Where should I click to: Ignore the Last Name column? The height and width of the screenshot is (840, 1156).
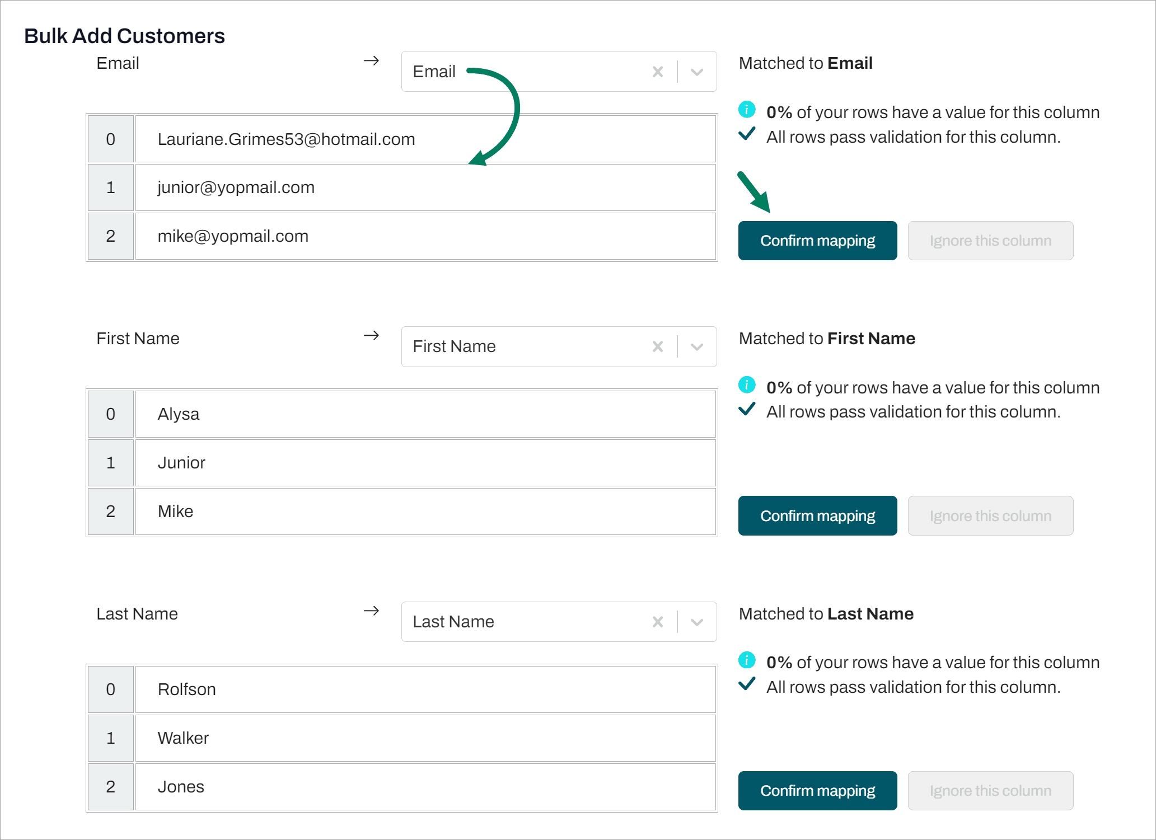click(x=990, y=790)
